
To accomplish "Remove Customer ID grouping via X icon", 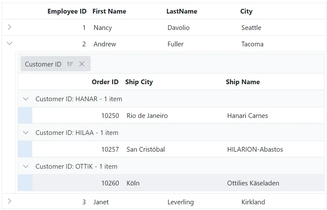I will coord(82,64).
